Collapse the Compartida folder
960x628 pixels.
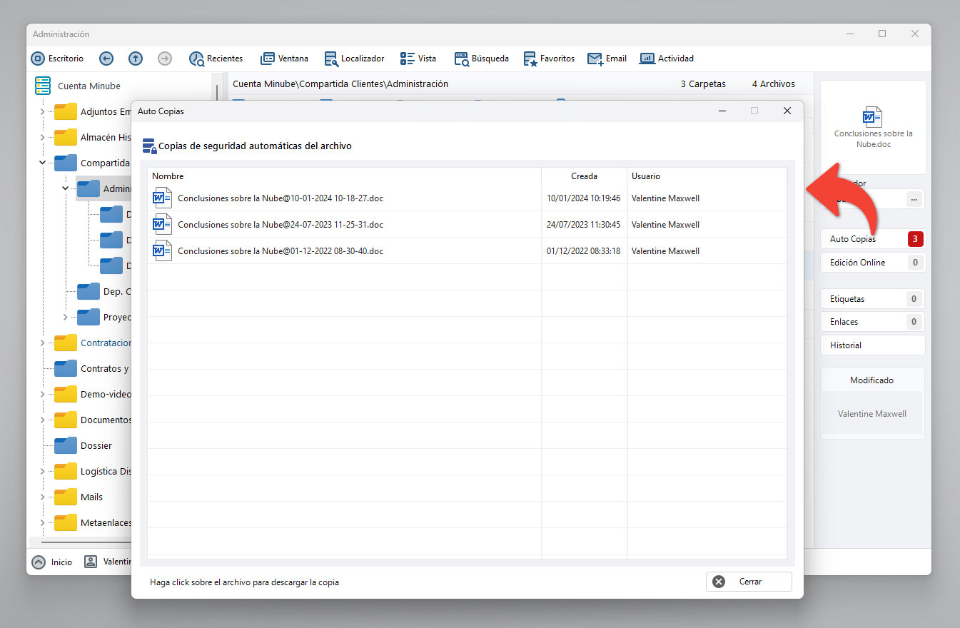(x=42, y=163)
